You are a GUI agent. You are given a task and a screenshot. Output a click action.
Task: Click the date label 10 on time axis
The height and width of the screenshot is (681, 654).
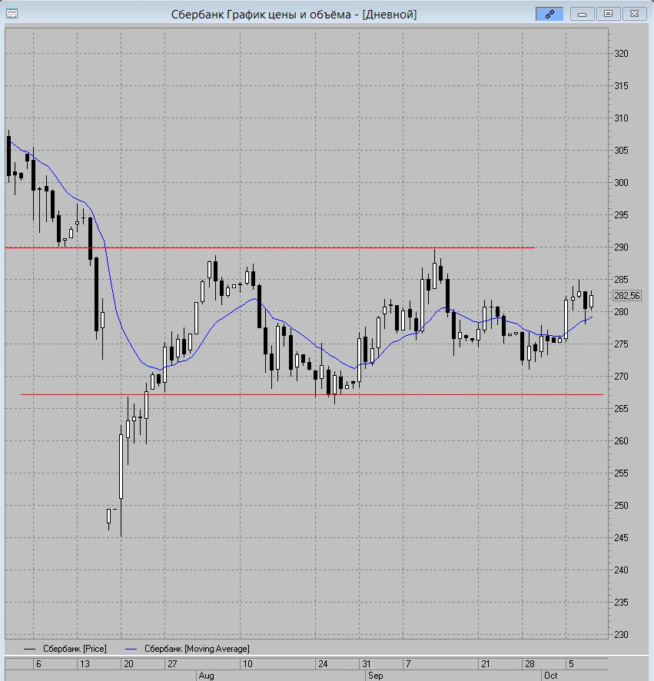point(247,663)
